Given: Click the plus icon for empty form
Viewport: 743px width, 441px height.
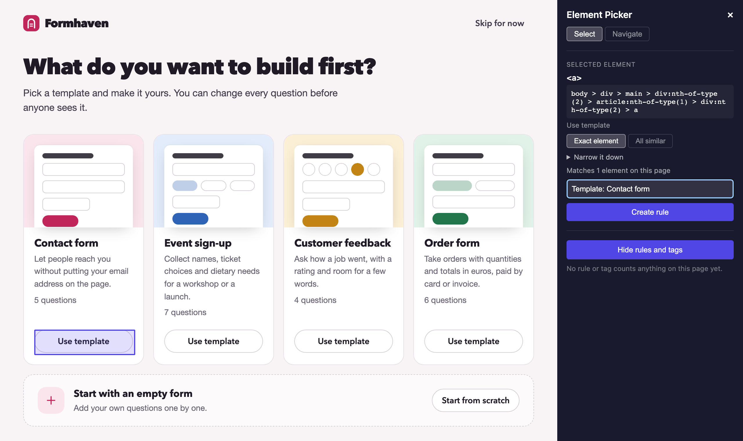Looking at the screenshot, I should pyautogui.click(x=51, y=400).
